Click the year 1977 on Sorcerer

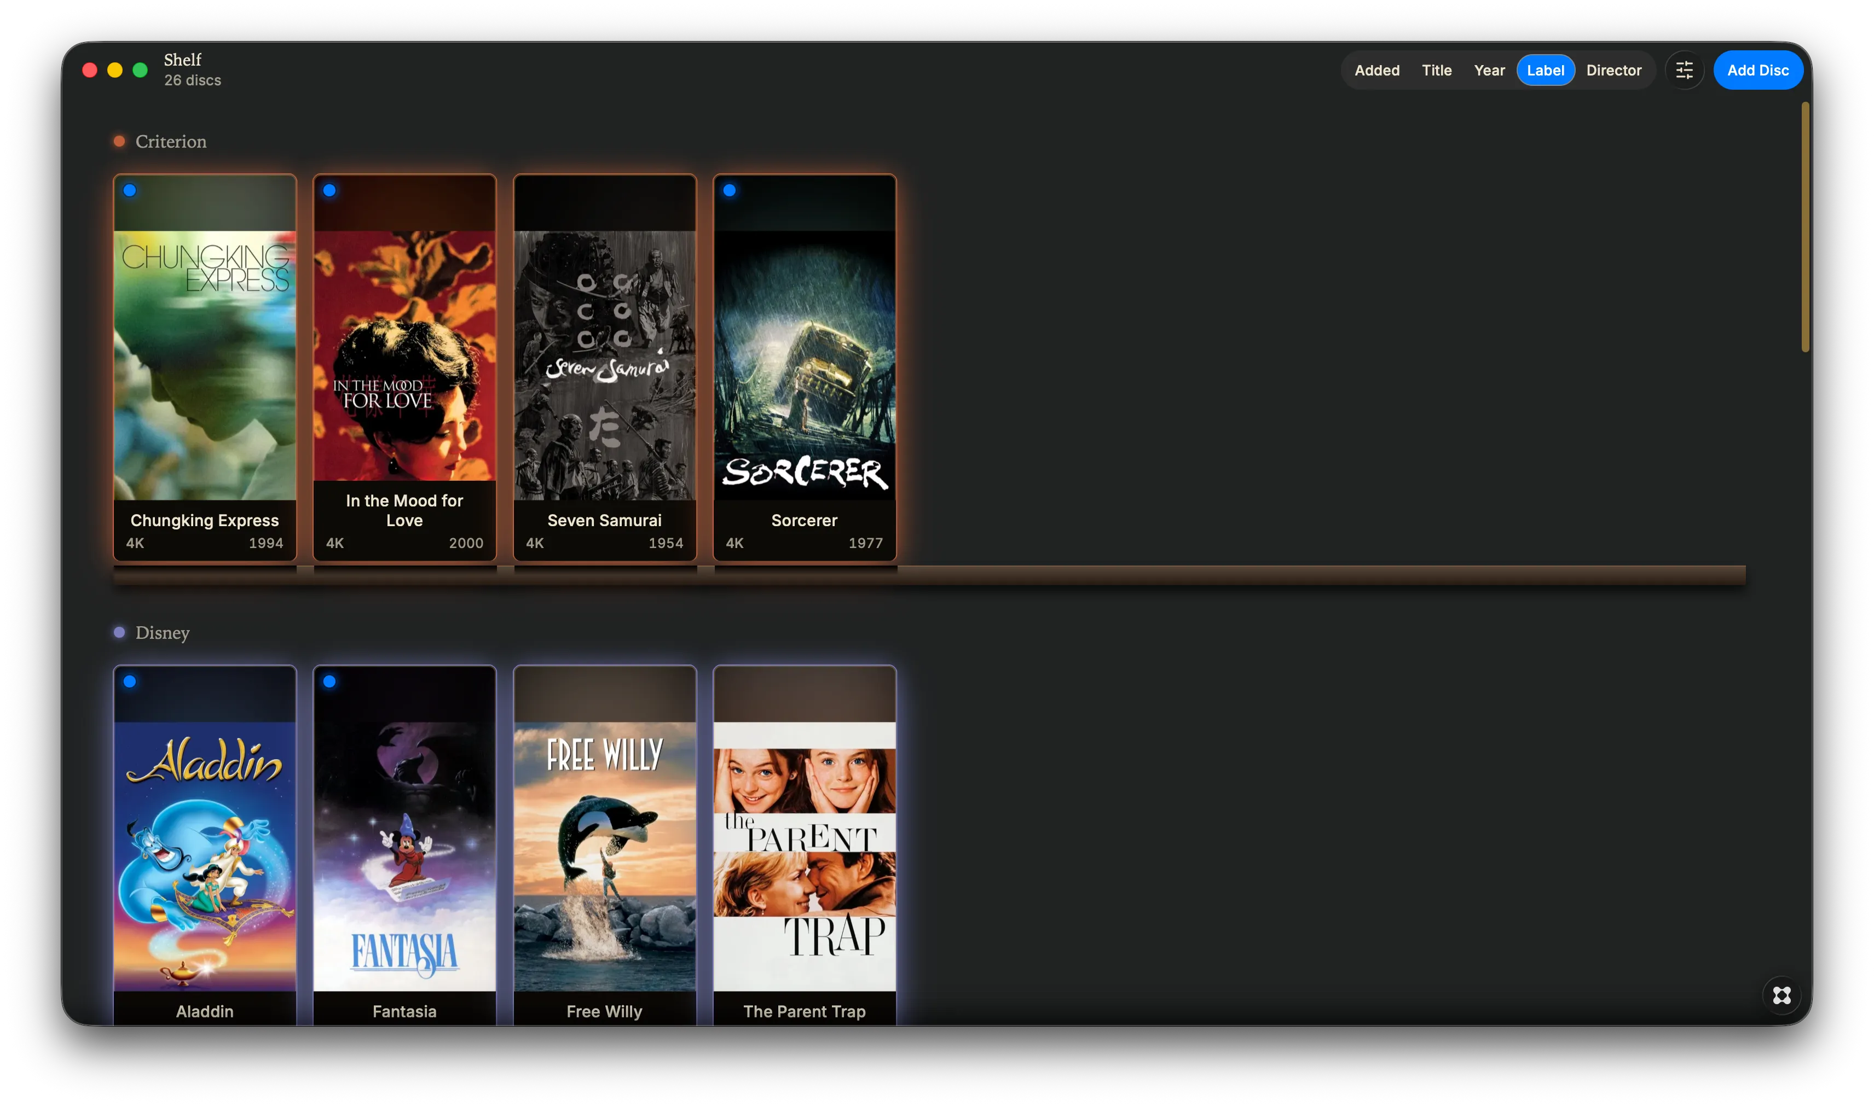[x=866, y=543]
